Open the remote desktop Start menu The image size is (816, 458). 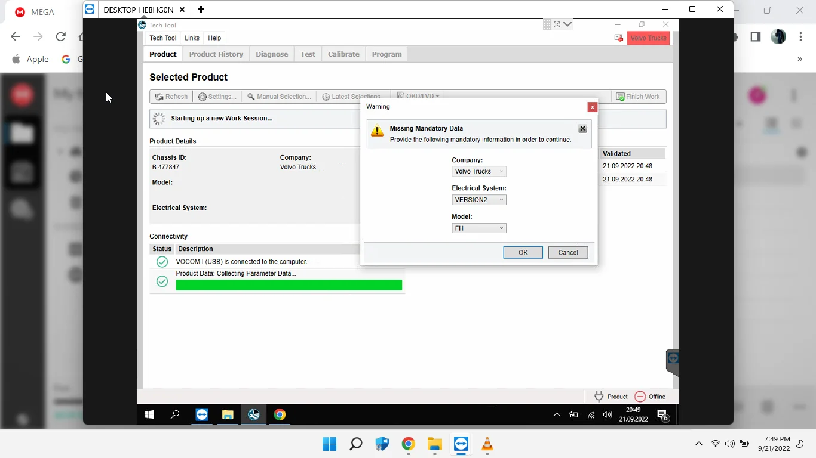(150, 415)
